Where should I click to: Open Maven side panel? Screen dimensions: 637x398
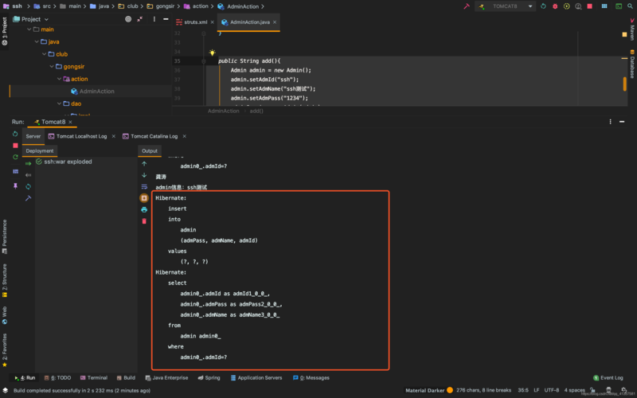[x=632, y=29]
